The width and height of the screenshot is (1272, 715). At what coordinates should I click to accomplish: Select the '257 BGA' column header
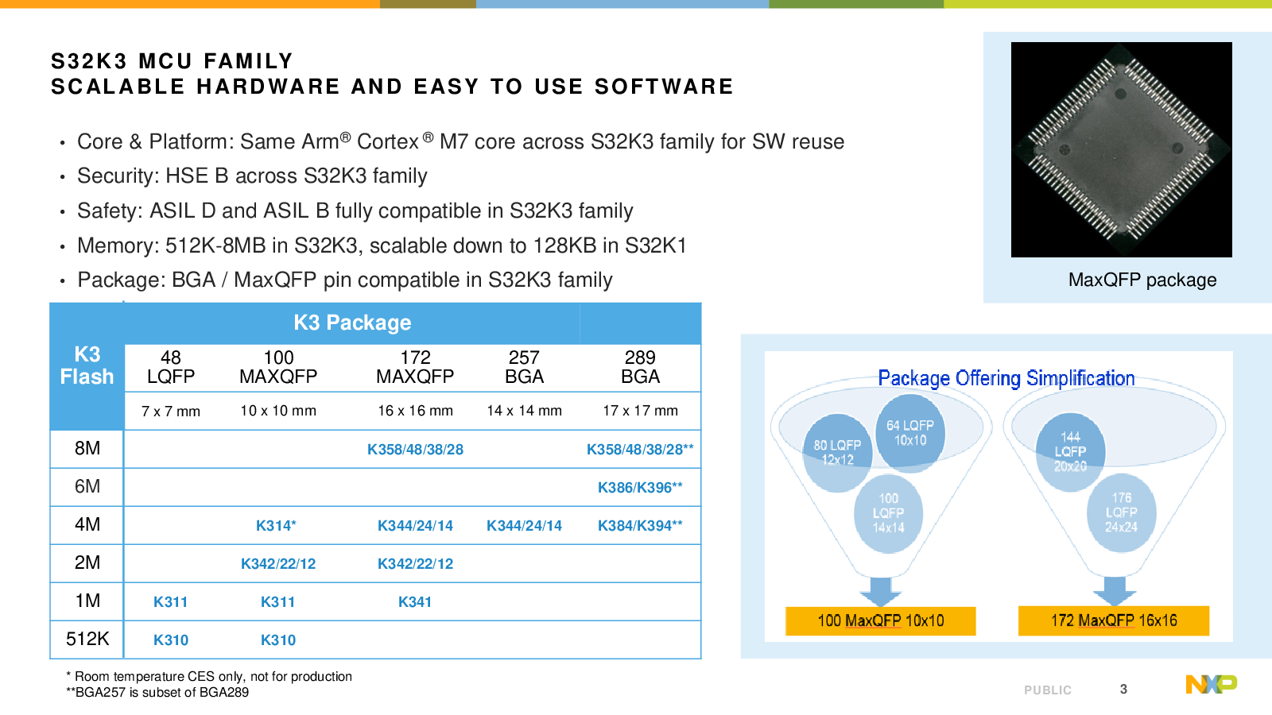524,367
